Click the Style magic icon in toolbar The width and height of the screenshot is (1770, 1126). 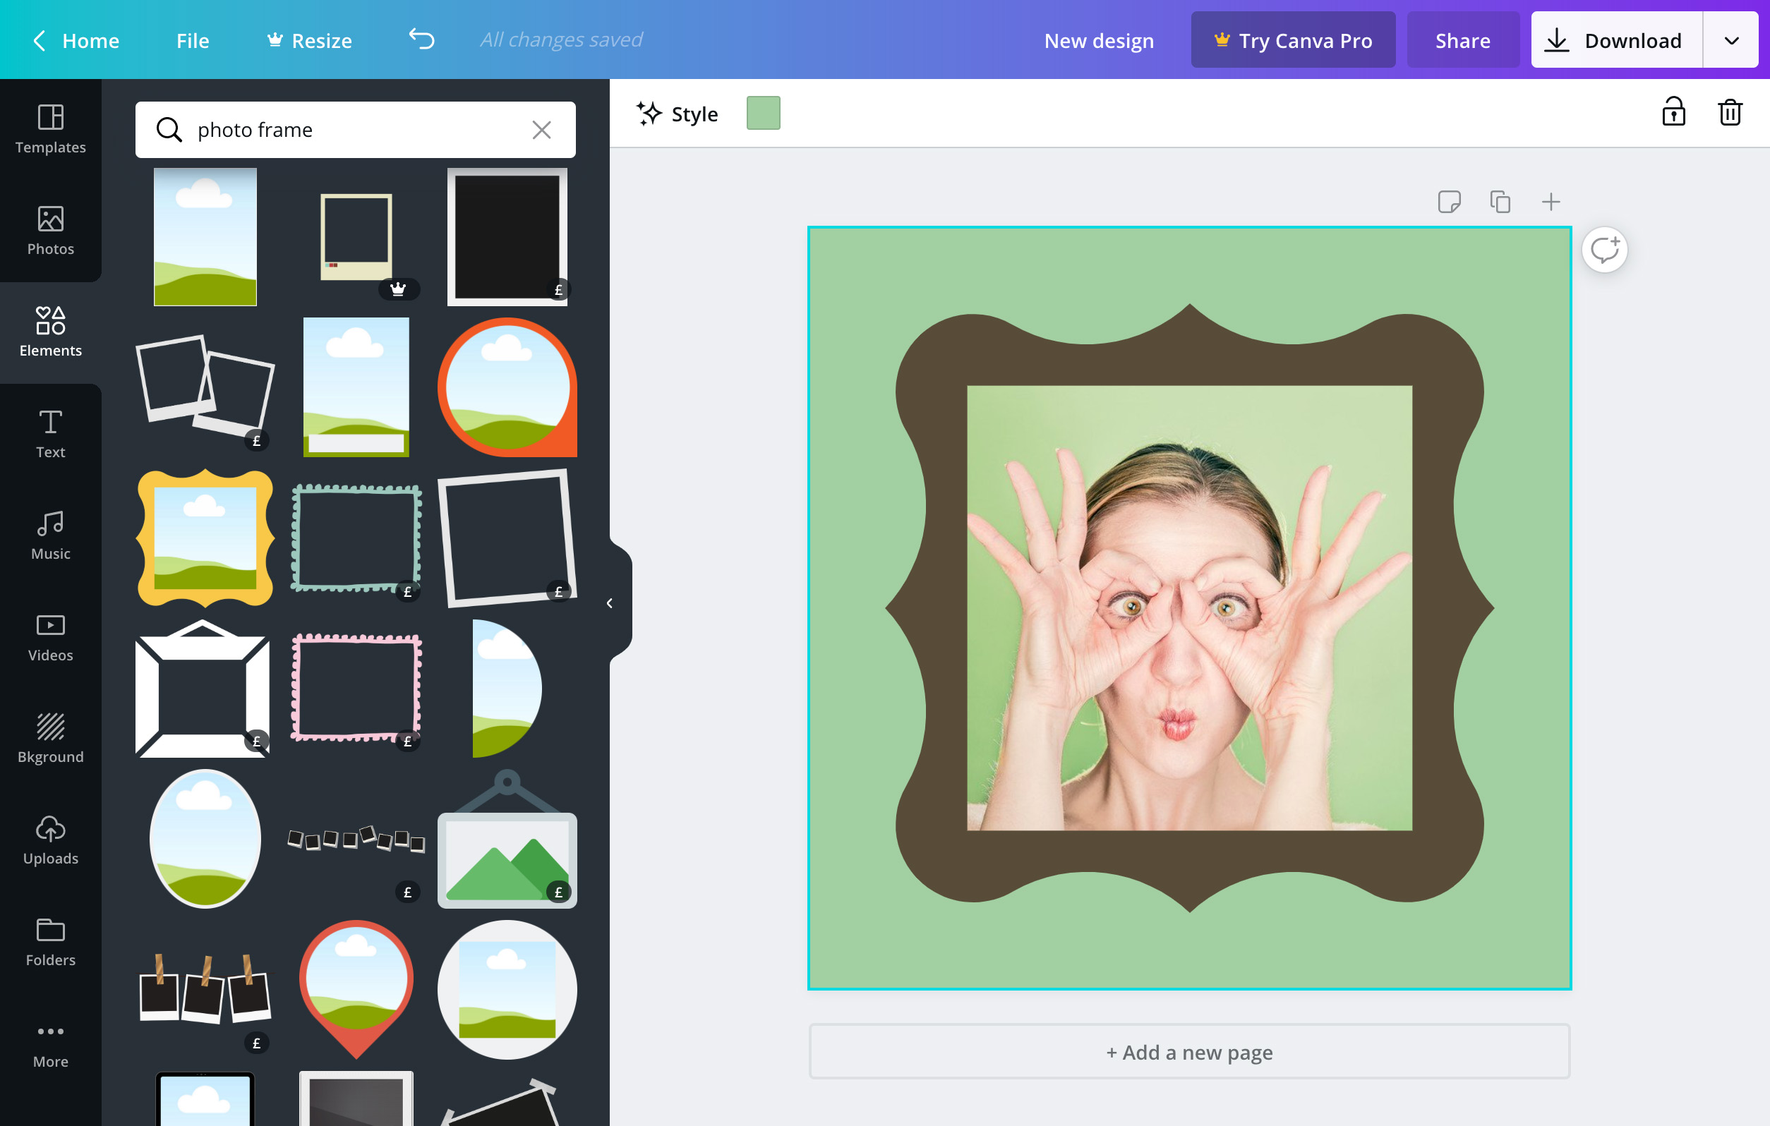649,114
